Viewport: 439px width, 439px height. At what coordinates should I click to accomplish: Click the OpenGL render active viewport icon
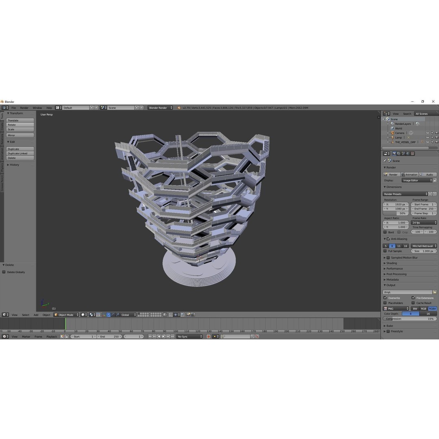188,315
